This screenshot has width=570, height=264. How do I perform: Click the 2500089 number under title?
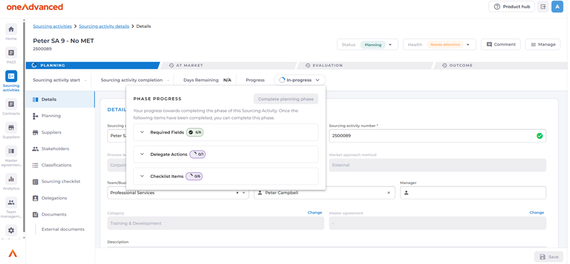coord(43,48)
